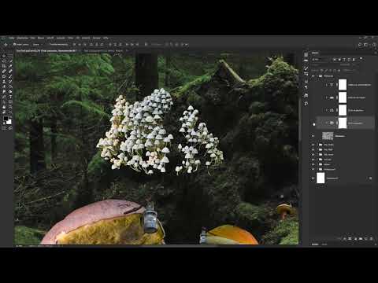
Task: Select the Crop tool
Action: (x=4, y=66)
